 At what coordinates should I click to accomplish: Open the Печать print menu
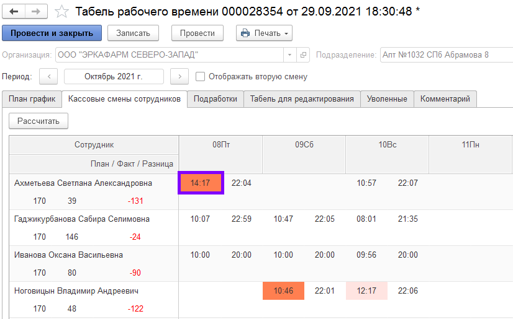pyautogui.click(x=264, y=33)
